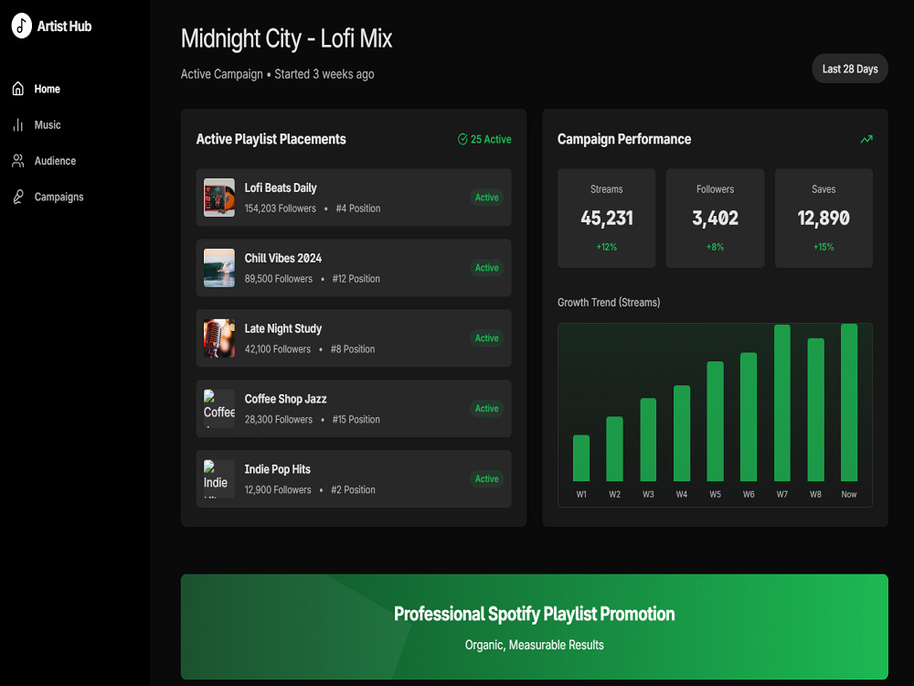Click the W7 bar in growth chart
Viewport: 914px width, 686px height.
coord(782,403)
